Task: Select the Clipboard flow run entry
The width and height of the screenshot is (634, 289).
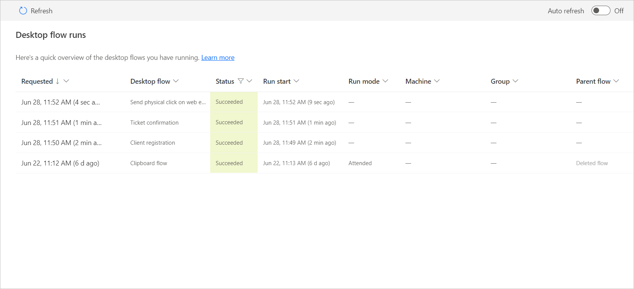Action: [148, 163]
